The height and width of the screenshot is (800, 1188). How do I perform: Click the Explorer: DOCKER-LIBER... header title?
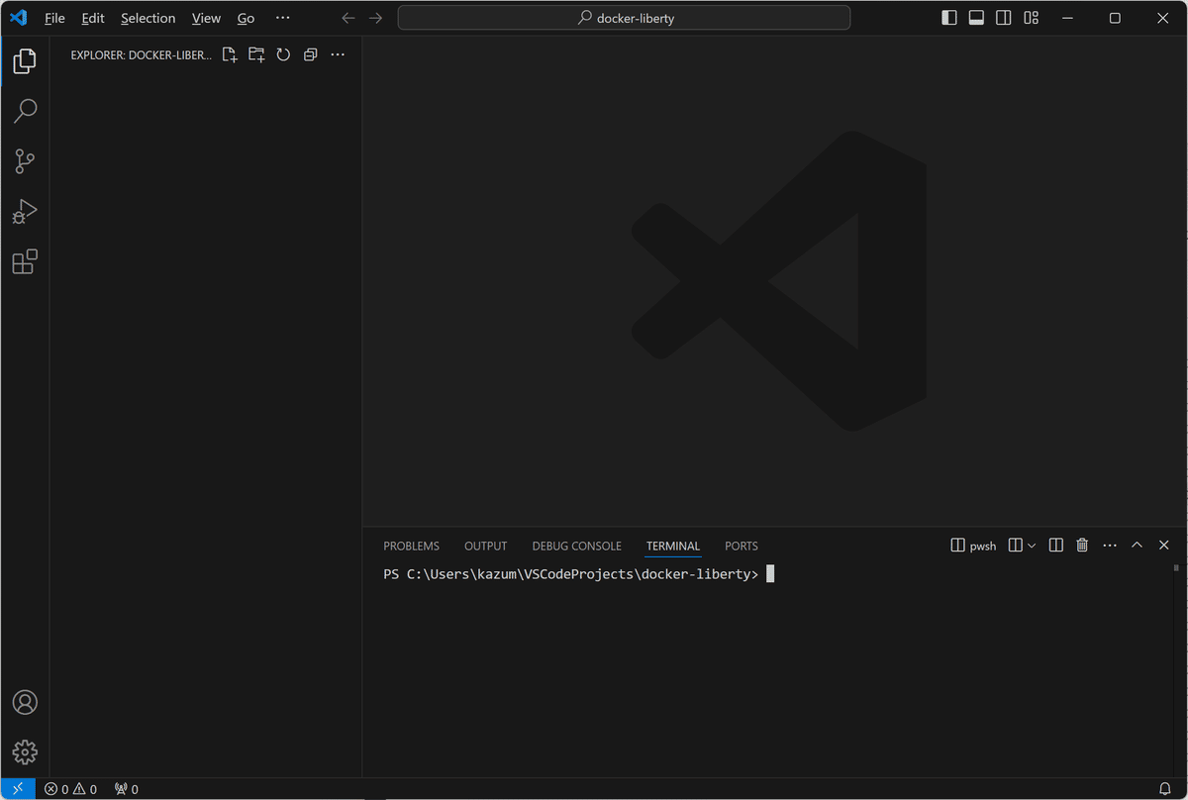[x=141, y=55]
